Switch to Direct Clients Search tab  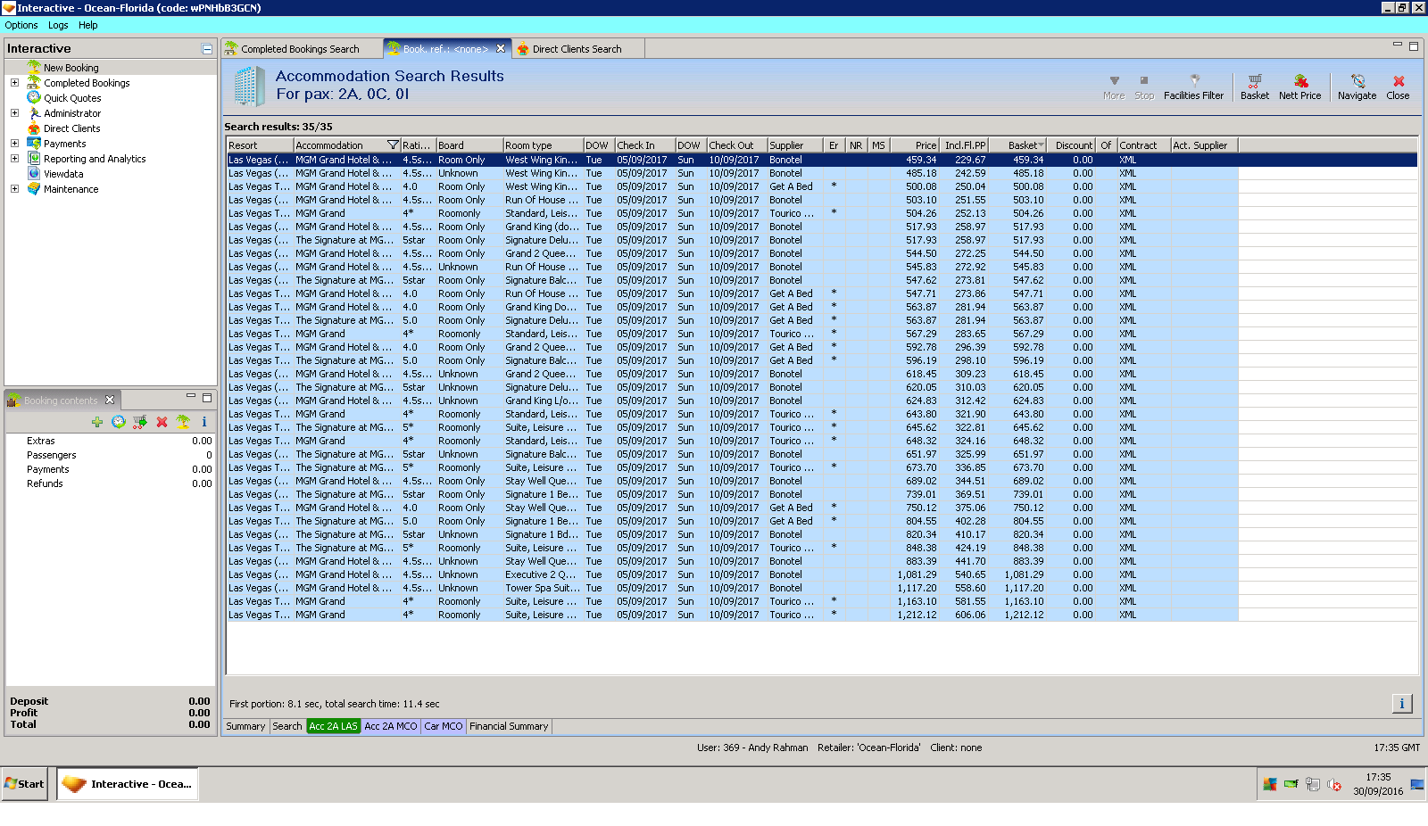pos(577,49)
